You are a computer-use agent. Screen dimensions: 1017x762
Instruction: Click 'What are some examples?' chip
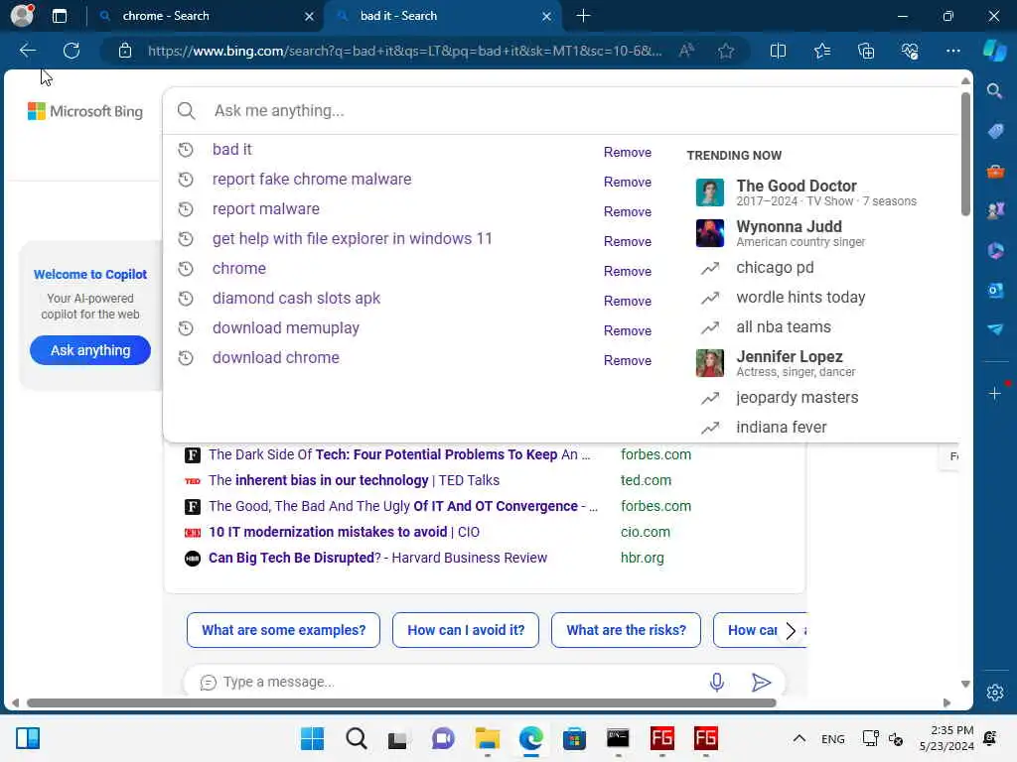(x=283, y=630)
